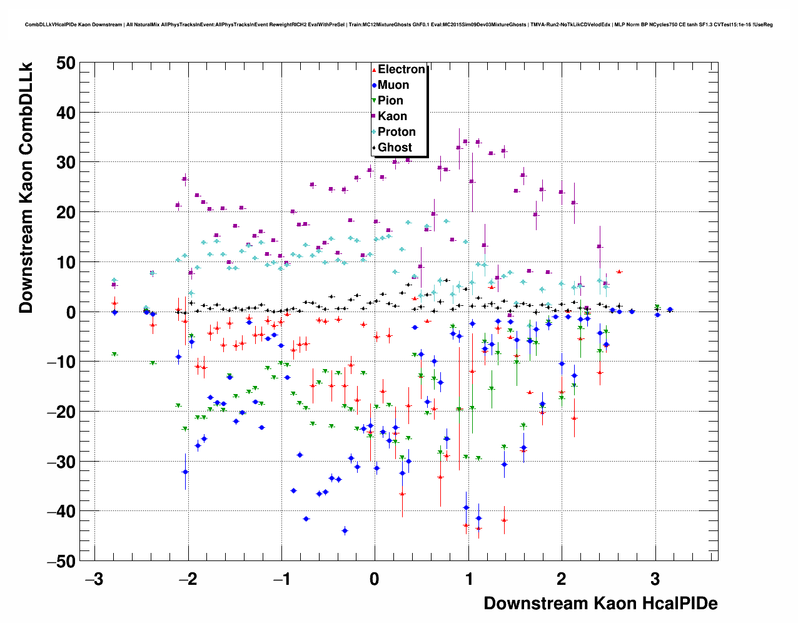Click the black Ghost marker in legend
Viewport: 798px width, 623px height.
(x=374, y=148)
